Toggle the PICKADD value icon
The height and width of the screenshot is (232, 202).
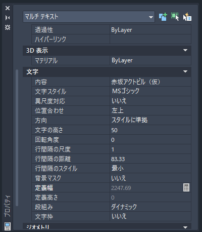click(163, 17)
